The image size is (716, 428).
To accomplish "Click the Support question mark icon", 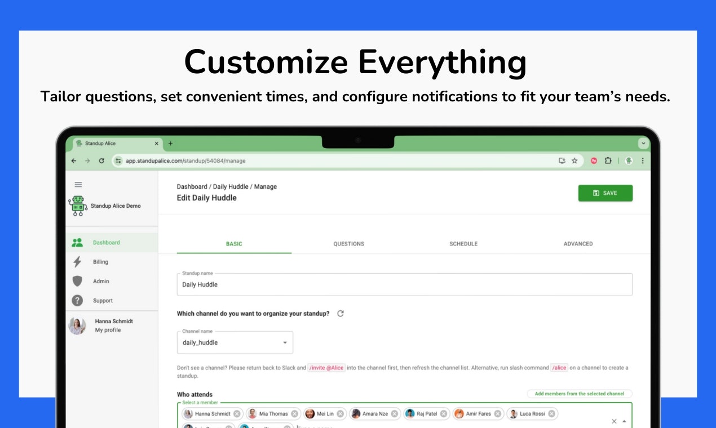I will [78, 301].
